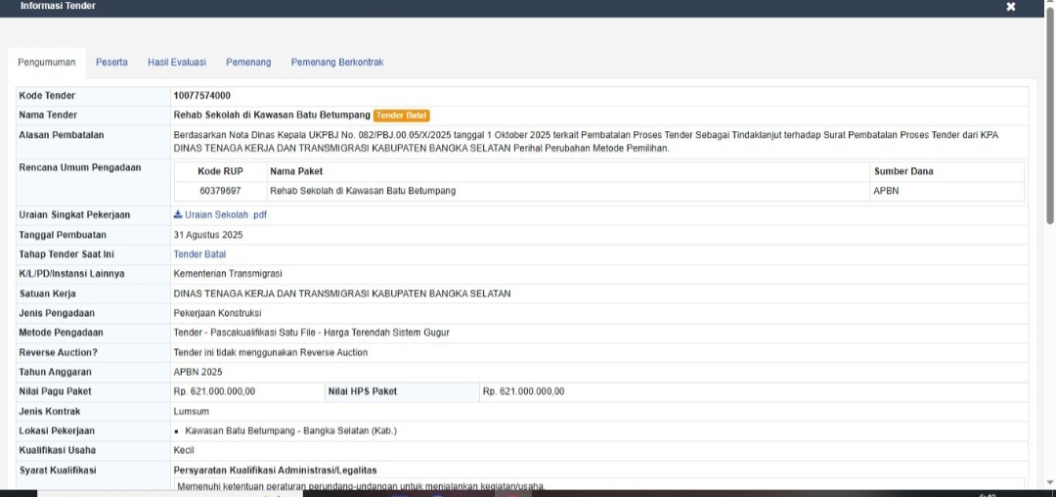This screenshot has height=497, width=1056.
Task: Open the Tender Batal stage link
Action: pos(199,254)
